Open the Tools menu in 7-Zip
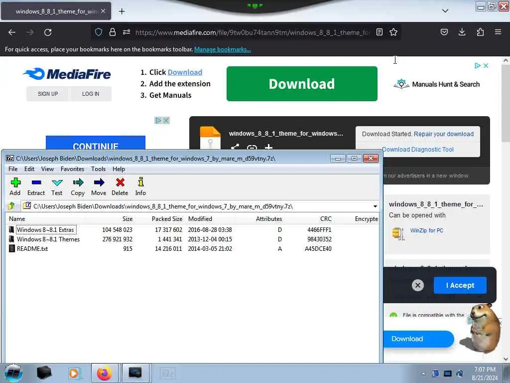This screenshot has width=510, height=383. [x=98, y=169]
